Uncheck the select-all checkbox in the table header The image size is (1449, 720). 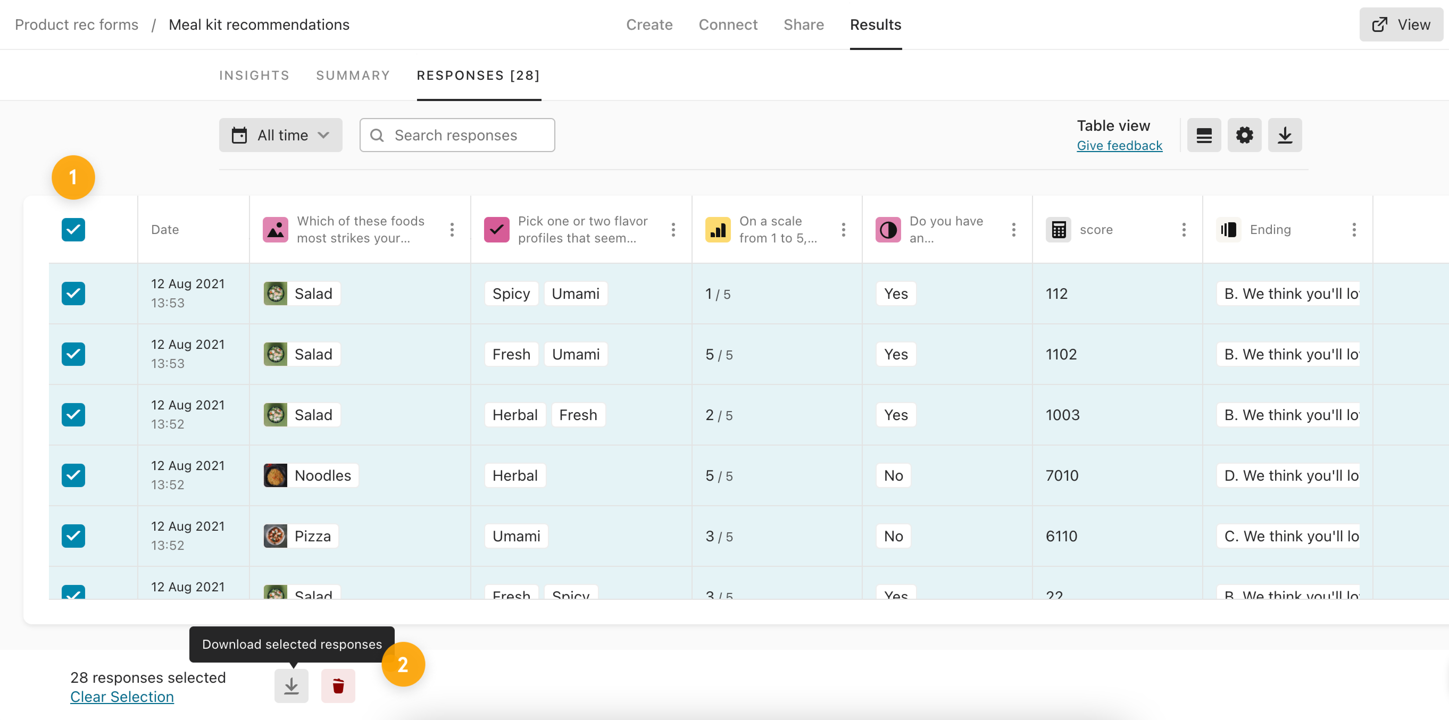click(x=73, y=229)
